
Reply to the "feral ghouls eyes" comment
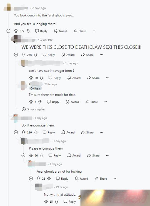pos(41,31)
